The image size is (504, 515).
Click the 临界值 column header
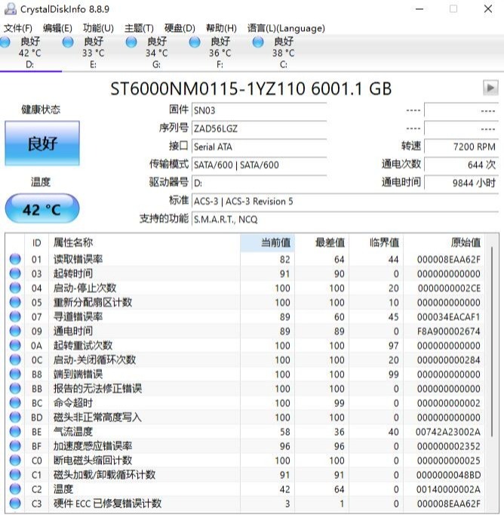[376, 242]
